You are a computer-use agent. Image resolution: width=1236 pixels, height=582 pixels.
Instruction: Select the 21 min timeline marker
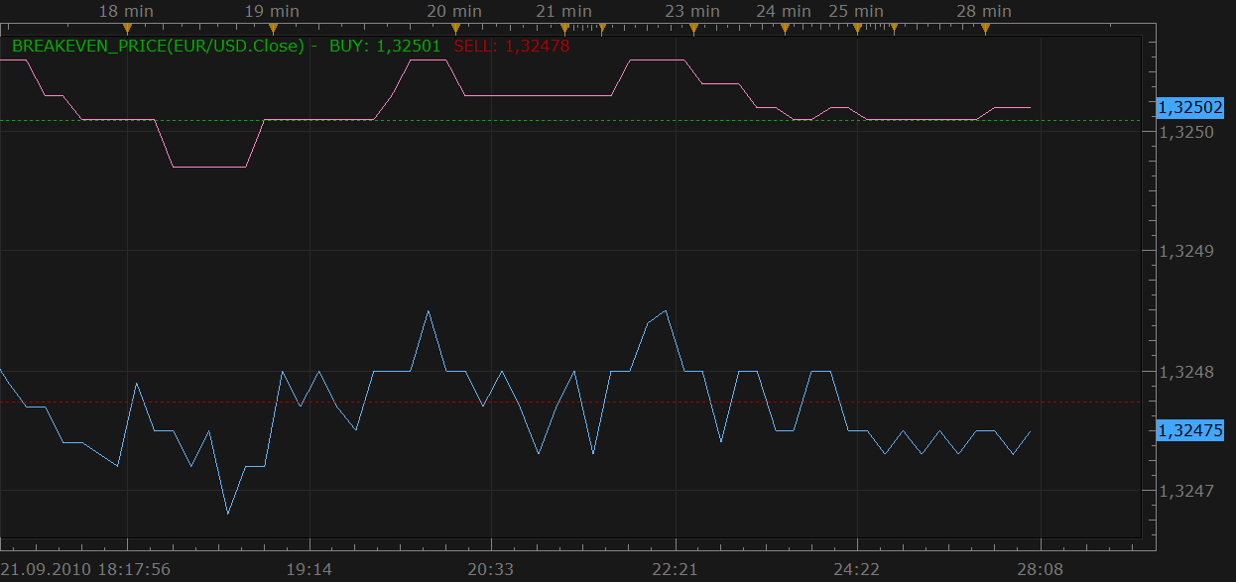click(x=564, y=29)
